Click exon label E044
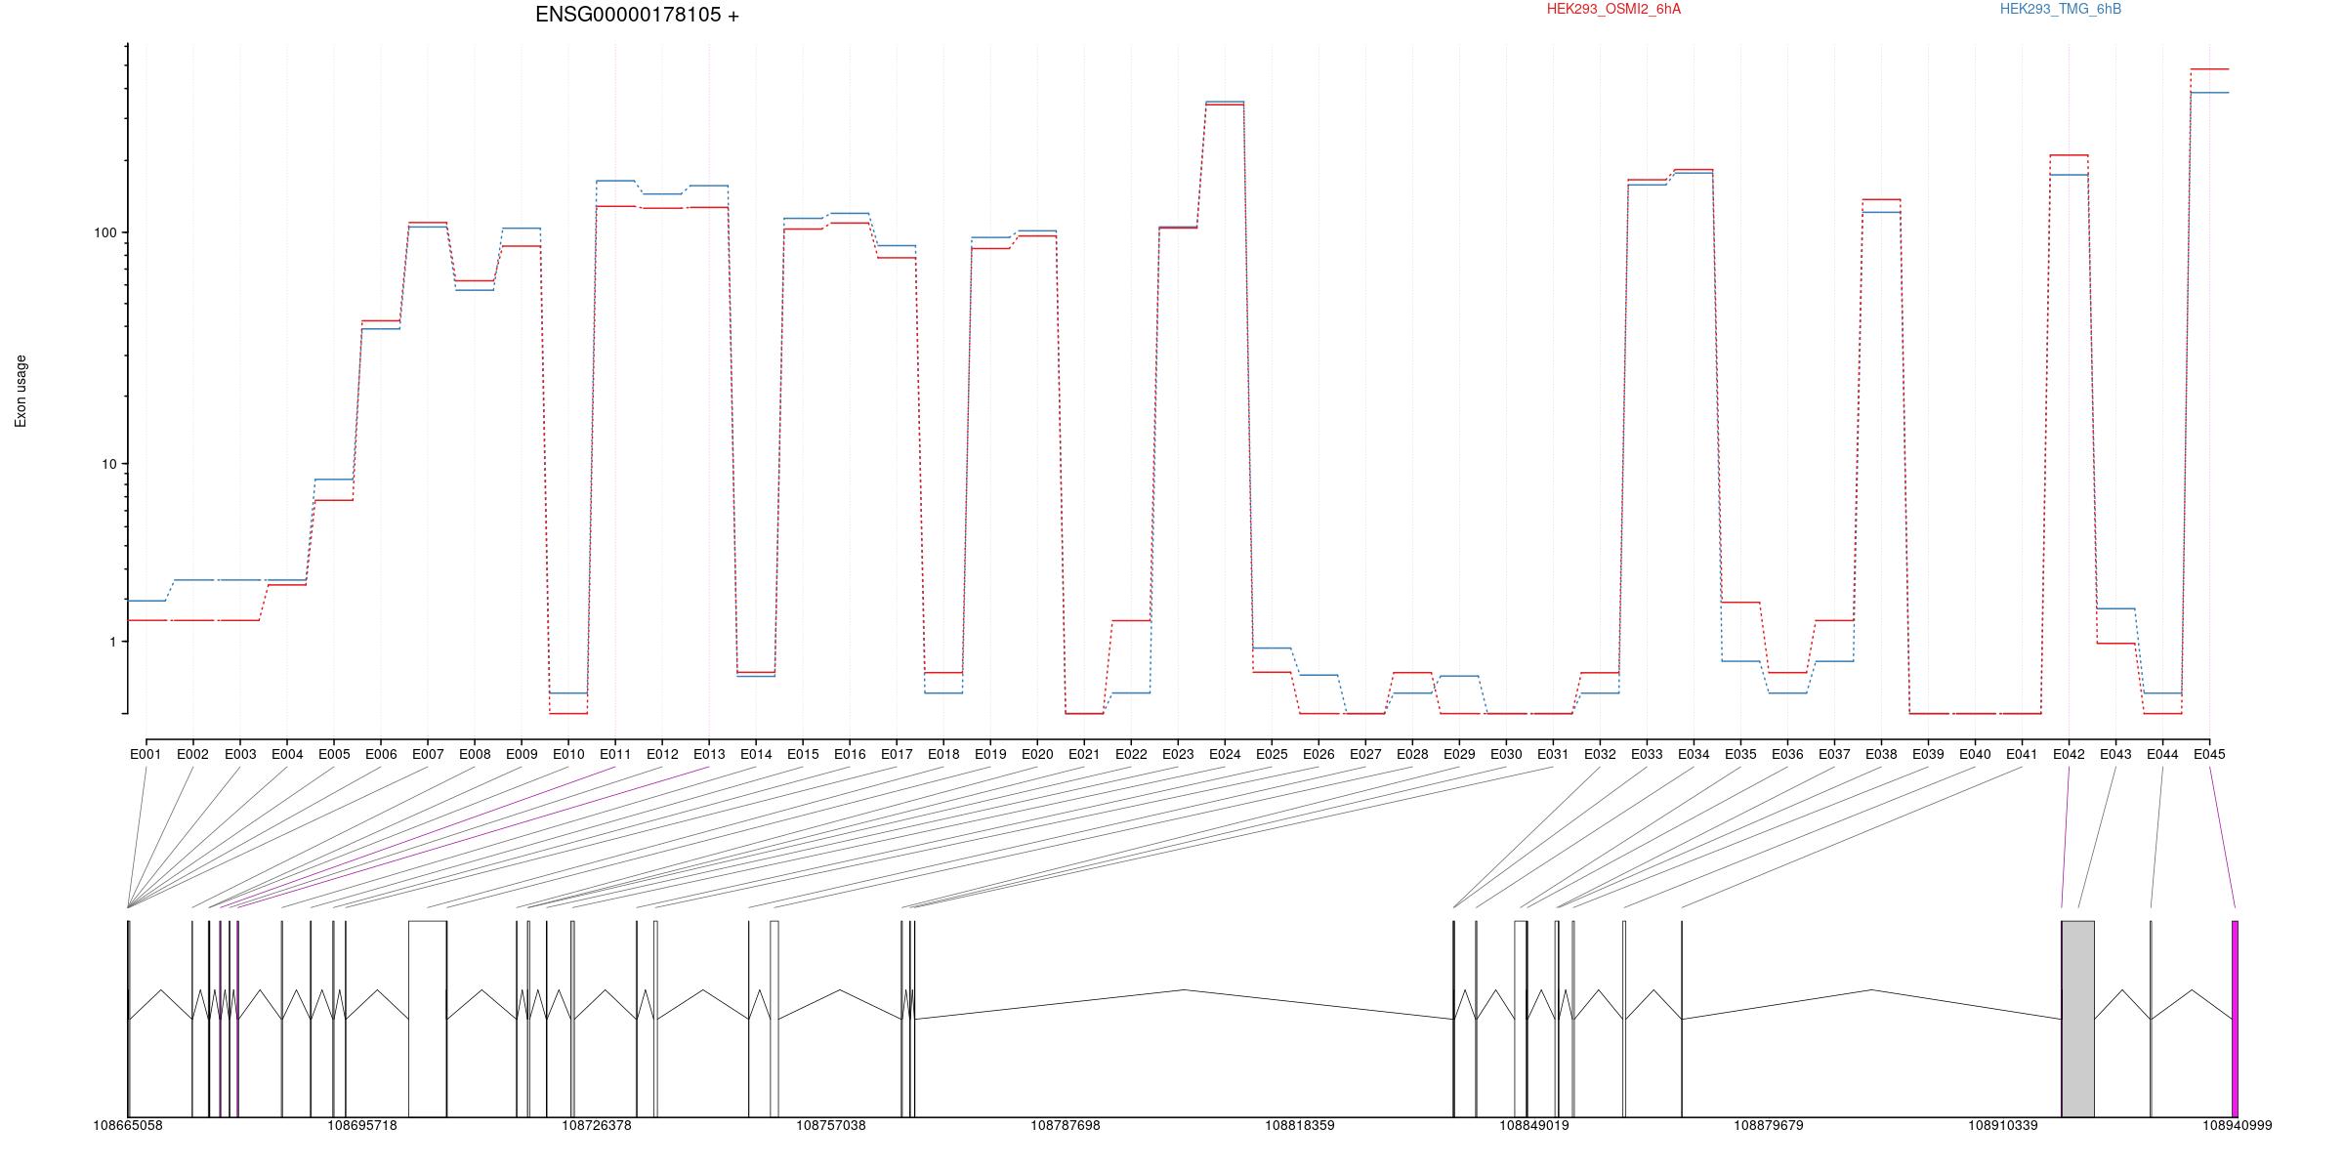This screenshot has width=2344, height=1172. click(x=2162, y=754)
